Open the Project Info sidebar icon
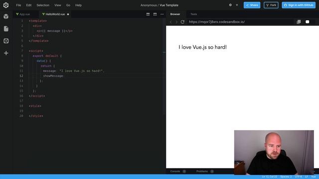This screenshot has width=319, height=179. click(6, 16)
